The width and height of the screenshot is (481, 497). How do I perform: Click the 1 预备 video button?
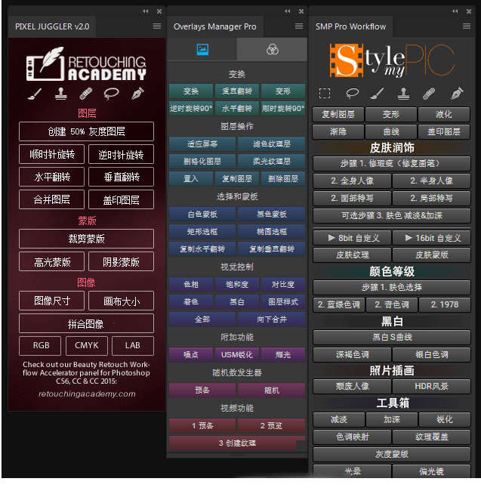tap(202, 426)
